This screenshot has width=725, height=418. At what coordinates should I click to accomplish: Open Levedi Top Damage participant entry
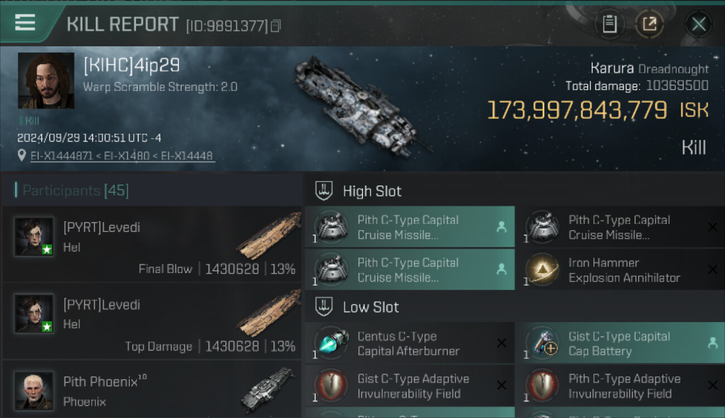click(151, 320)
